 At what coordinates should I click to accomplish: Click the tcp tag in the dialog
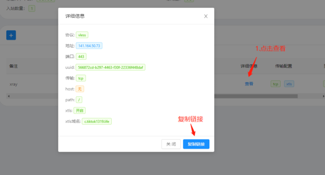[82, 78]
